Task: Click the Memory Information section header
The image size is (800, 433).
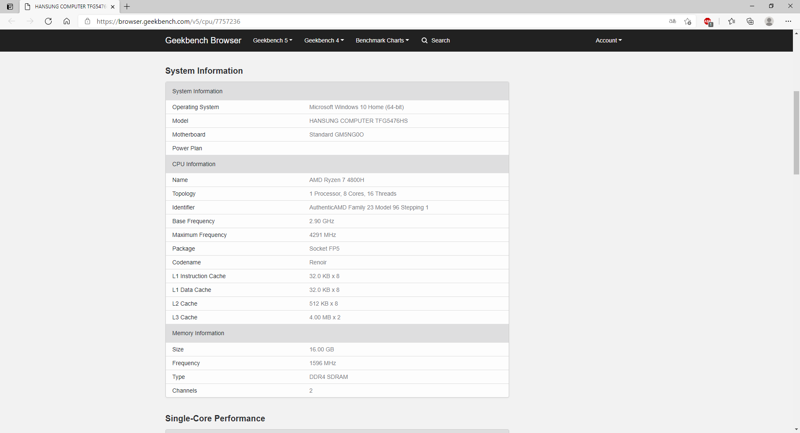Action: coord(337,333)
